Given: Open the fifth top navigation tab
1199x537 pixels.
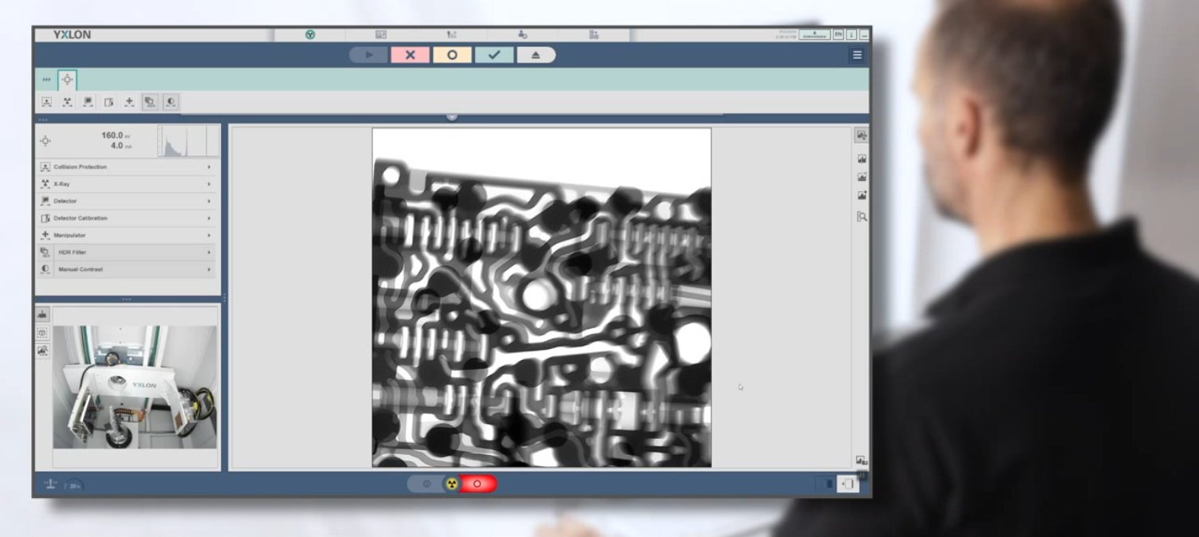Looking at the screenshot, I should pos(593,34).
